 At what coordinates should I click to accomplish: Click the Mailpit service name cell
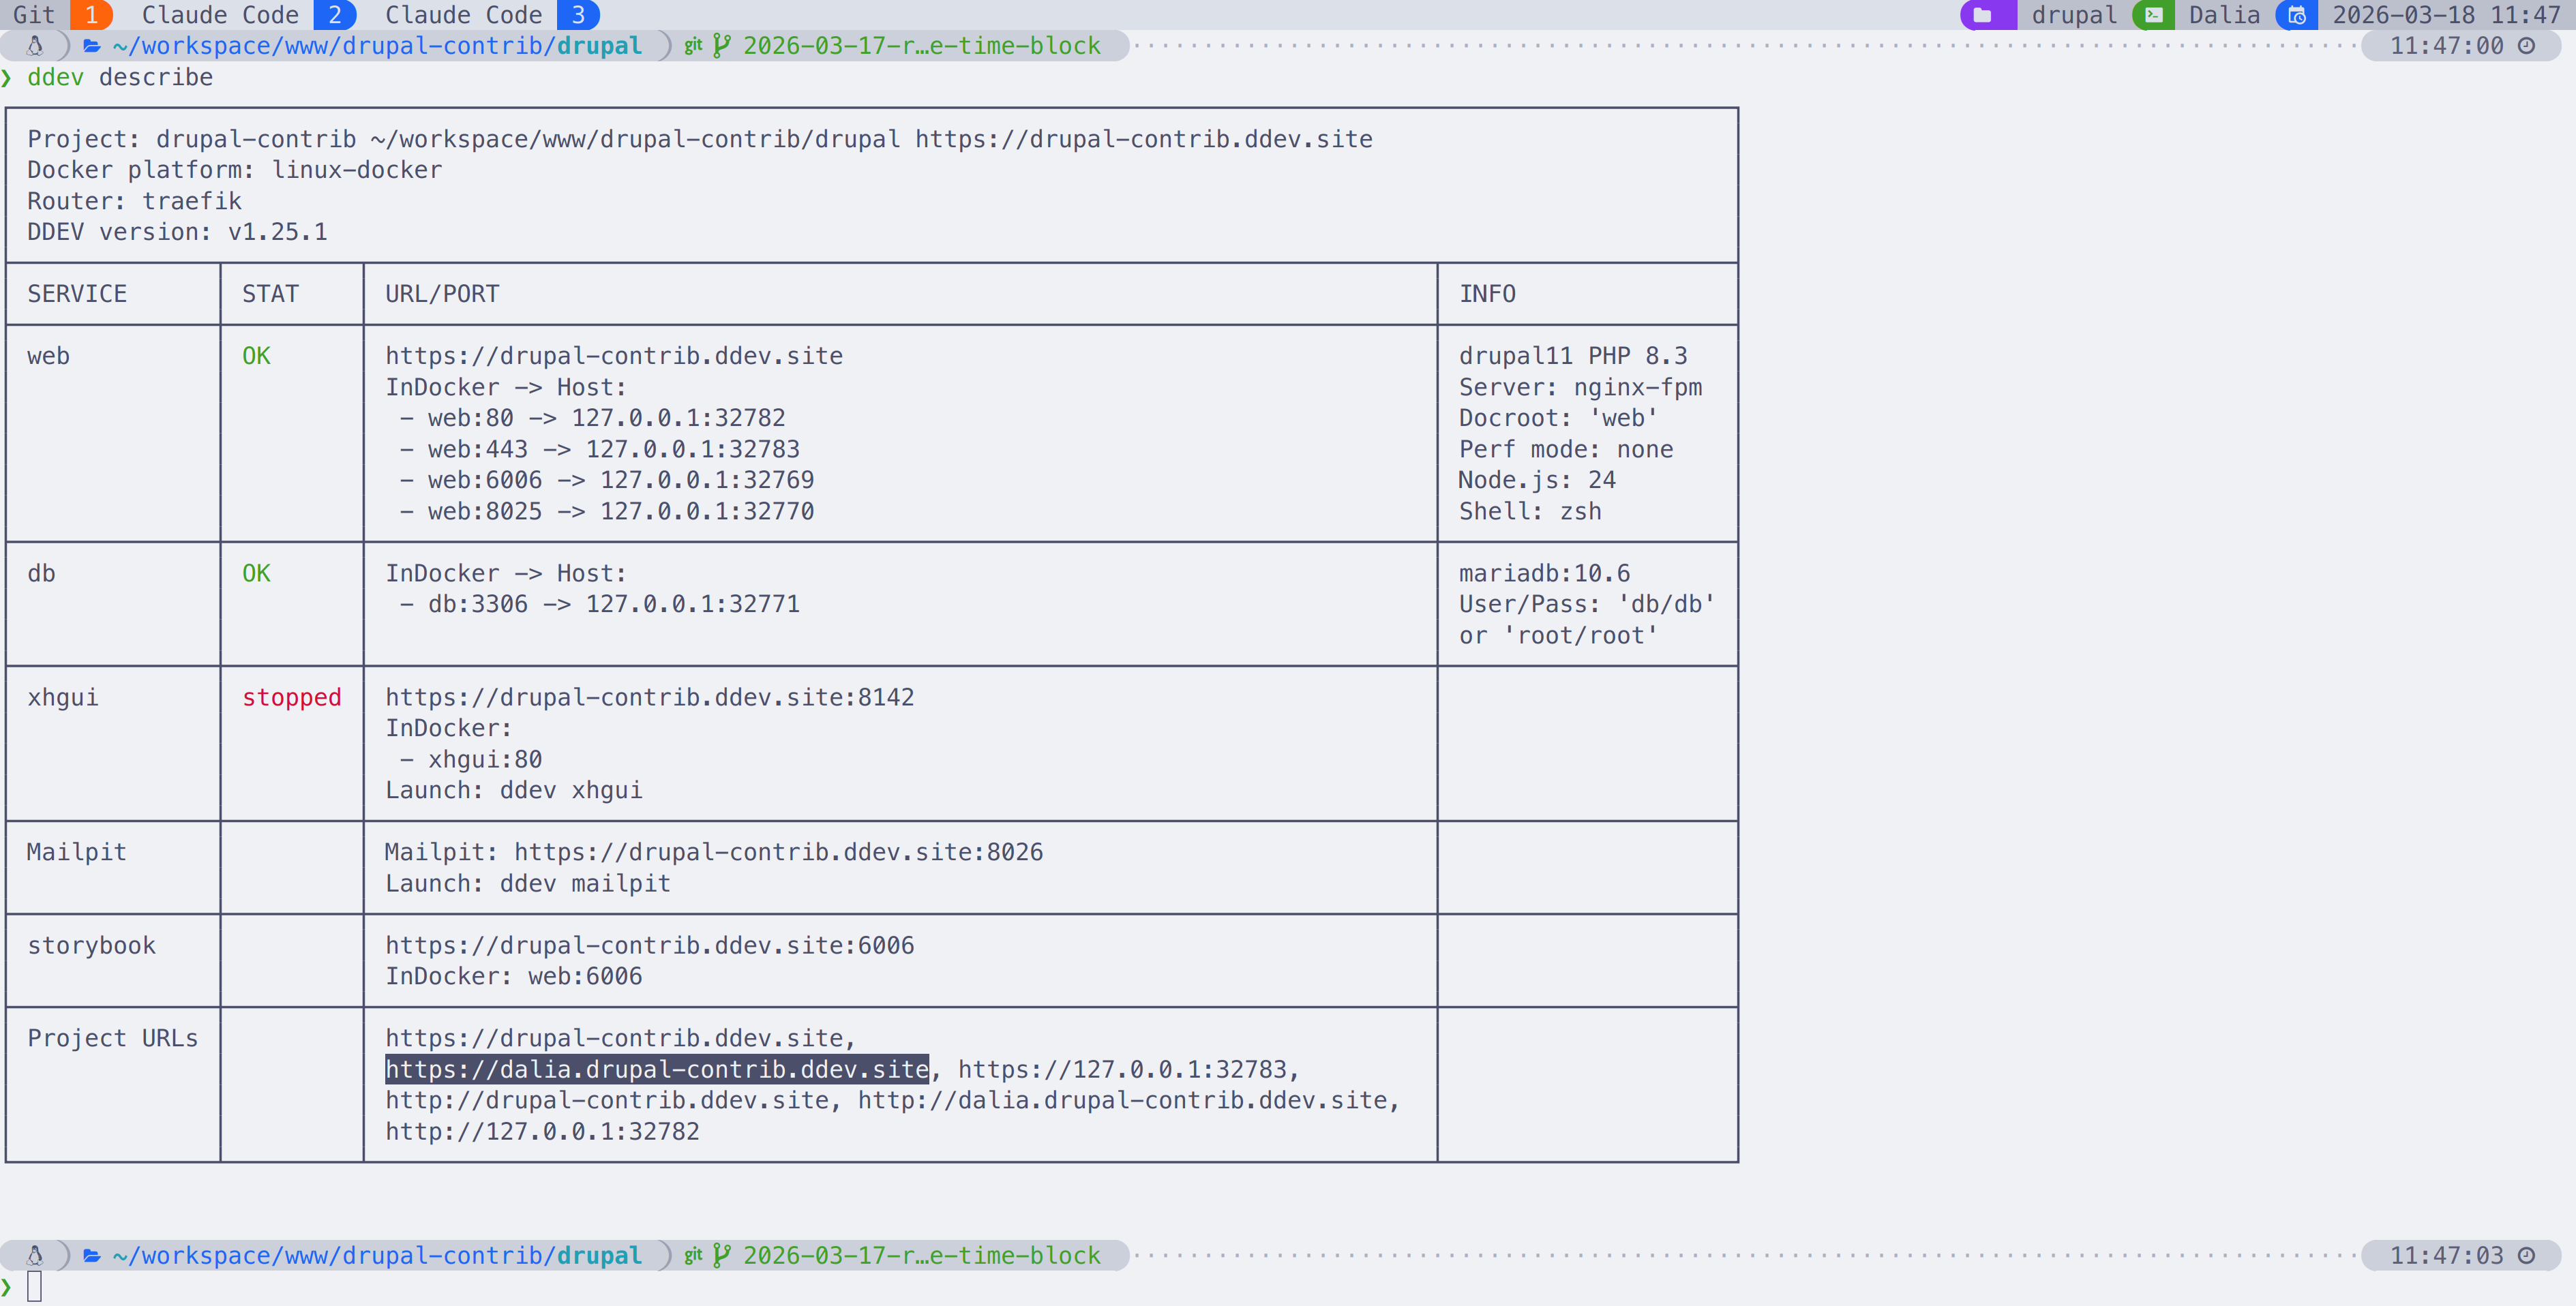point(77,852)
